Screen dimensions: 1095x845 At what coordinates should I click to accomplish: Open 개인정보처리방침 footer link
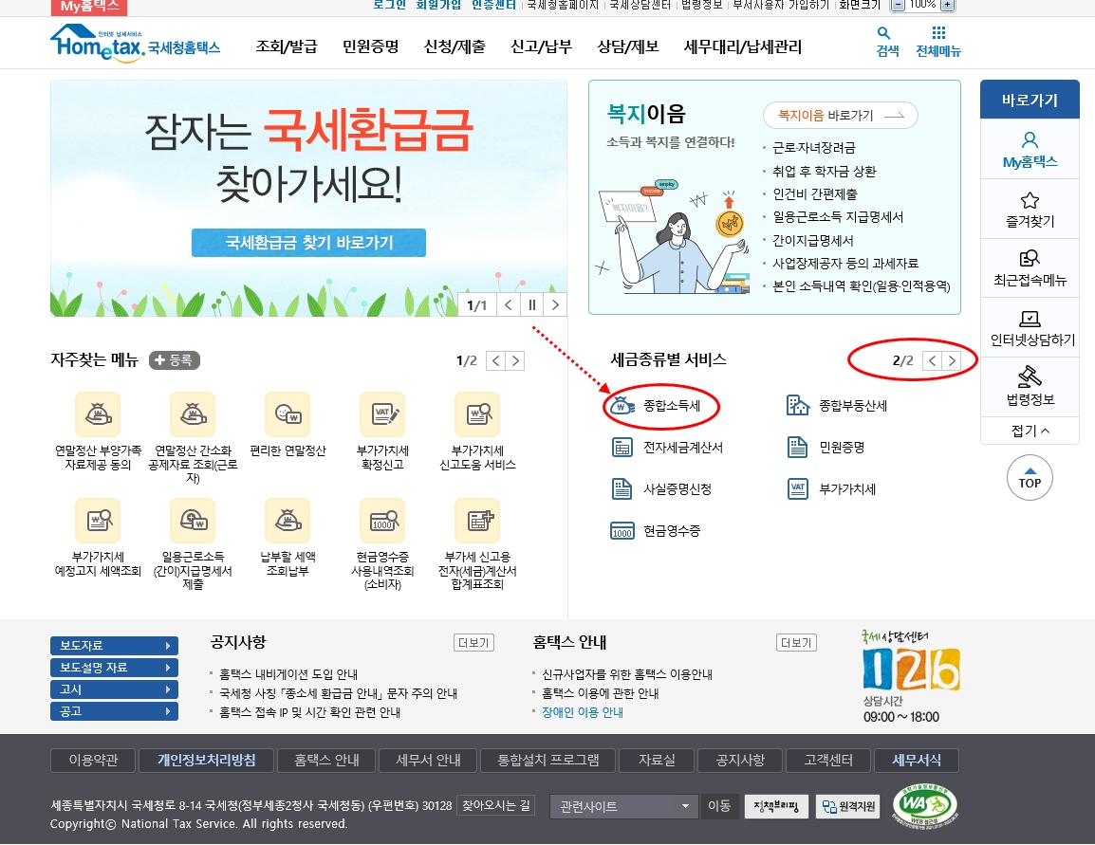pos(207,760)
